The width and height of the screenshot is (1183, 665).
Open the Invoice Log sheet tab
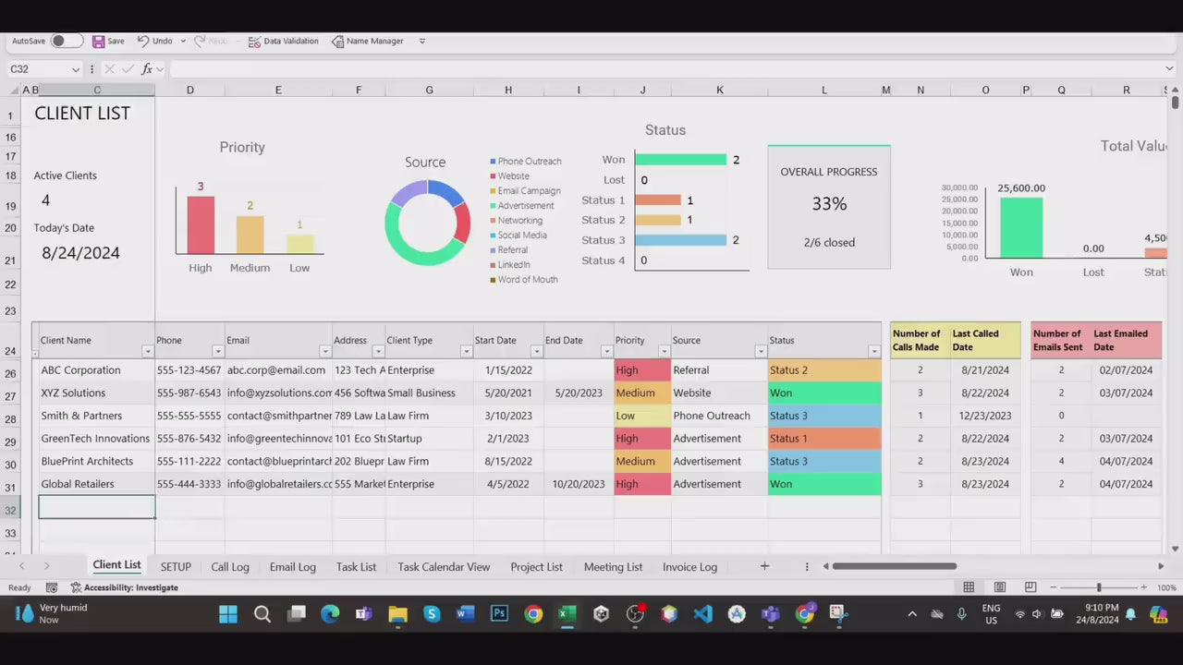[689, 566]
